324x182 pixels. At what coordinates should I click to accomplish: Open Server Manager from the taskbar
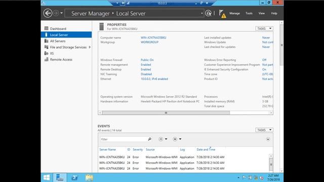tap(60, 177)
